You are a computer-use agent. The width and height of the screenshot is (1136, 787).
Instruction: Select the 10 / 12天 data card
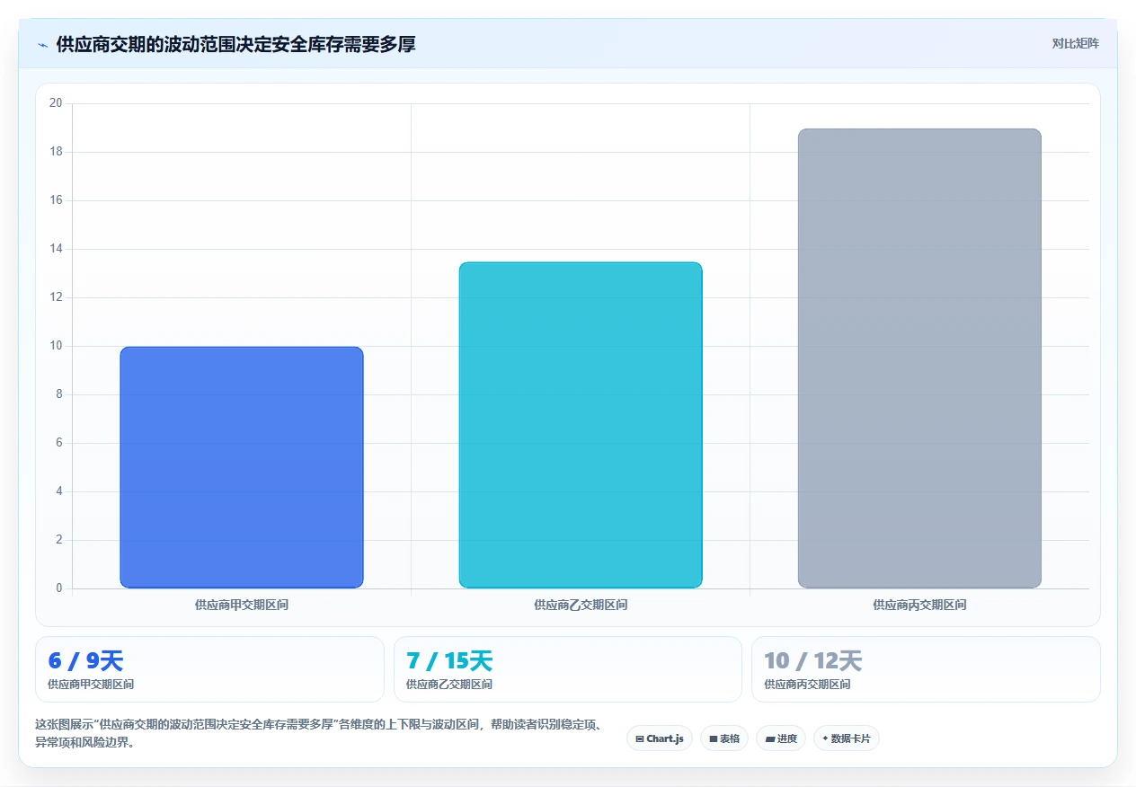click(x=926, y=669)
